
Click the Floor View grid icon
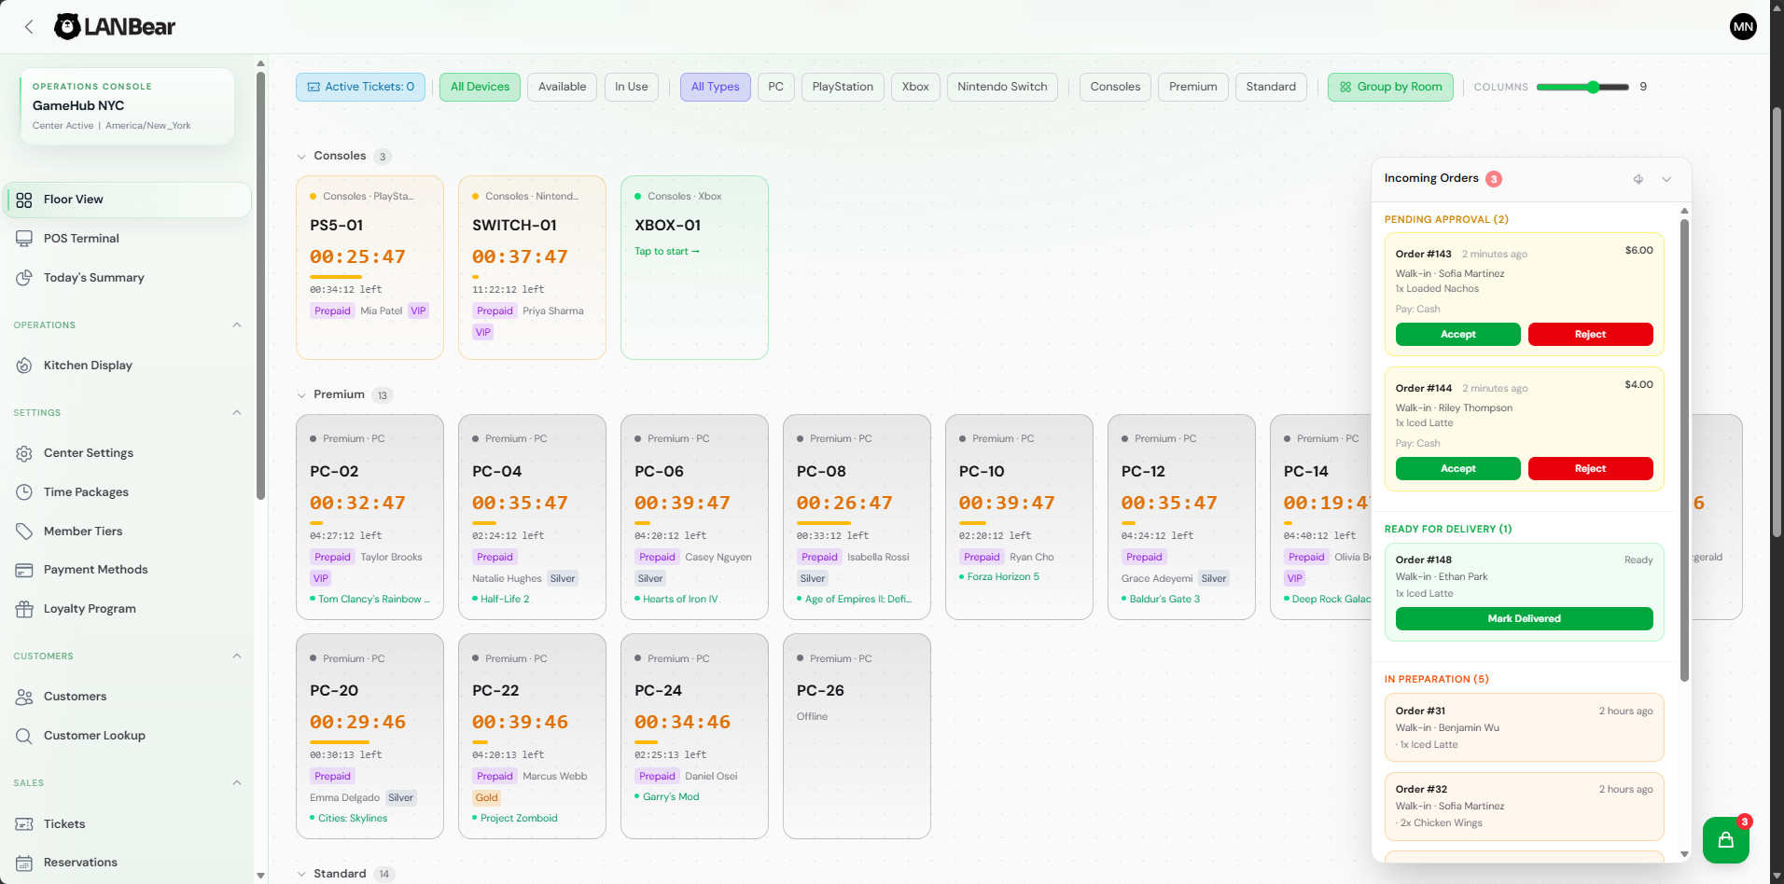(x=24, y=200)
